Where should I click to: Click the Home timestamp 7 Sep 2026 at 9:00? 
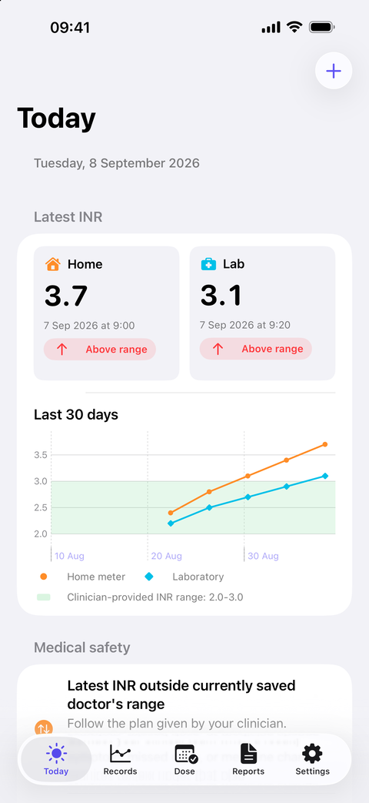tap(89, 325)
